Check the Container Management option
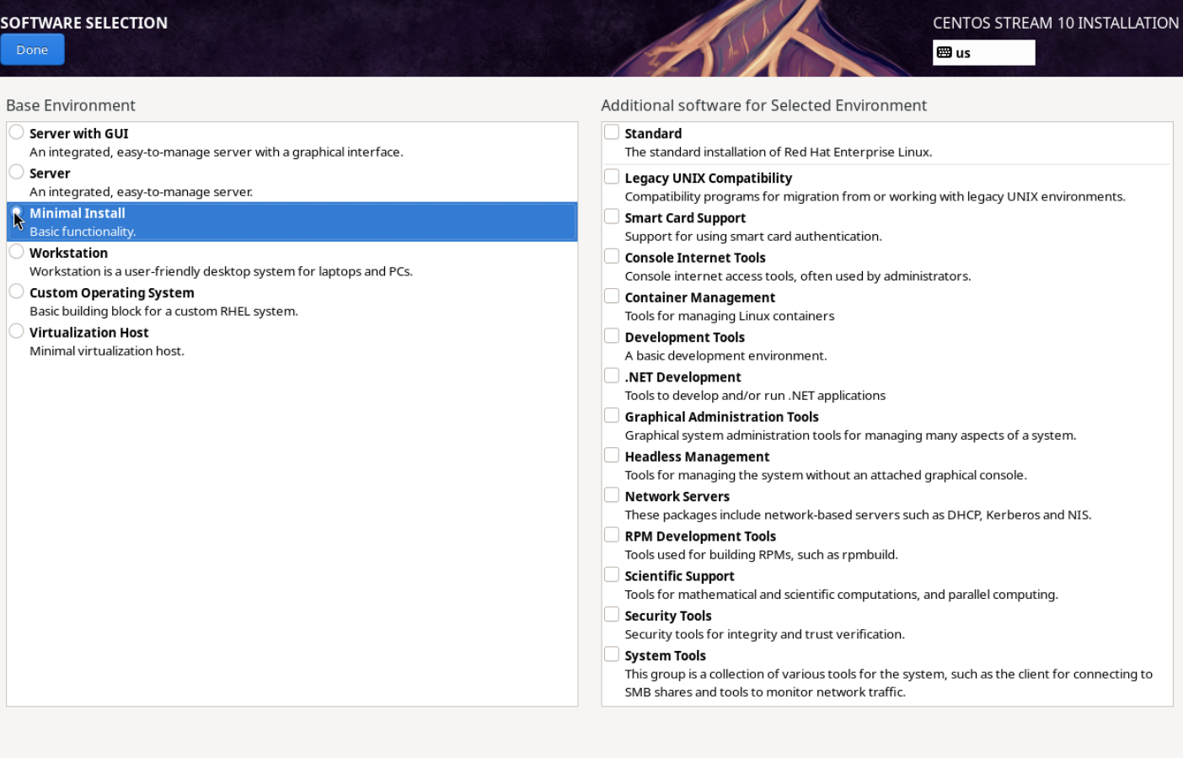The height and width of the screenshot is (758, 1183). [612, 296]
